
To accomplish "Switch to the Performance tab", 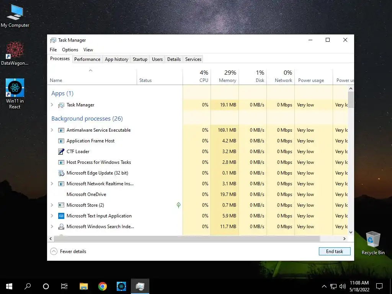I will [87, 59].
